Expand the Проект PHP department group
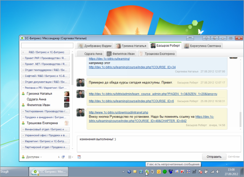The image size is (244, 177). (x=46, y=58)
